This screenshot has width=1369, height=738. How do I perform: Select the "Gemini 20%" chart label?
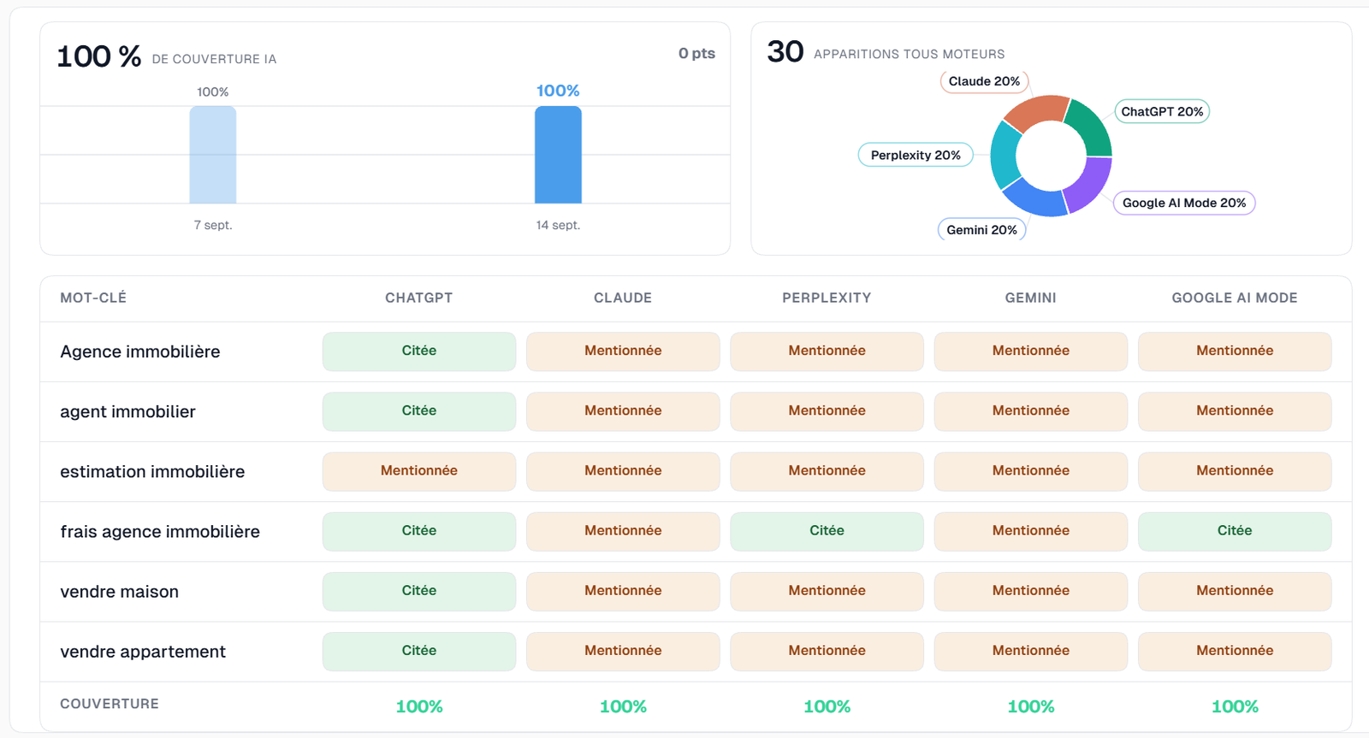[981, 229]
